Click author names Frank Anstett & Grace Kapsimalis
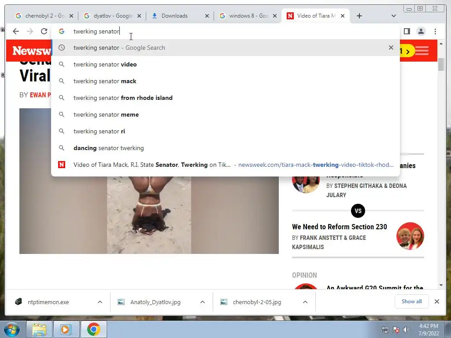451x338 pixels. (329, 242)
